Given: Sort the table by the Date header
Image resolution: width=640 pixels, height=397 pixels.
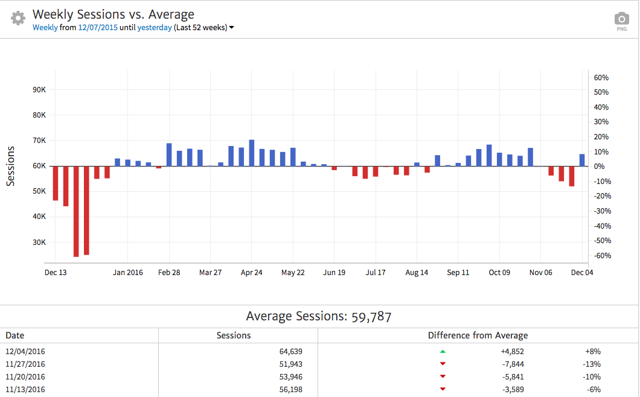Looking at the screenshot, I should (14, 335).
